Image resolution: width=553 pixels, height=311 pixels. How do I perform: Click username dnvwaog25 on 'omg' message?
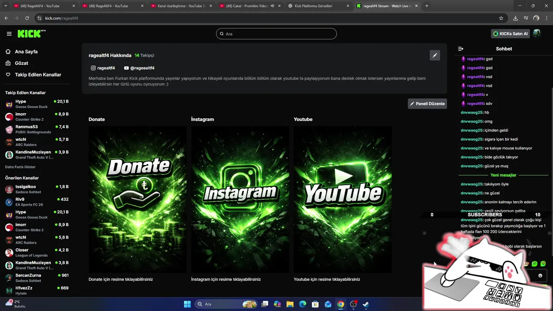coord(472,121)
